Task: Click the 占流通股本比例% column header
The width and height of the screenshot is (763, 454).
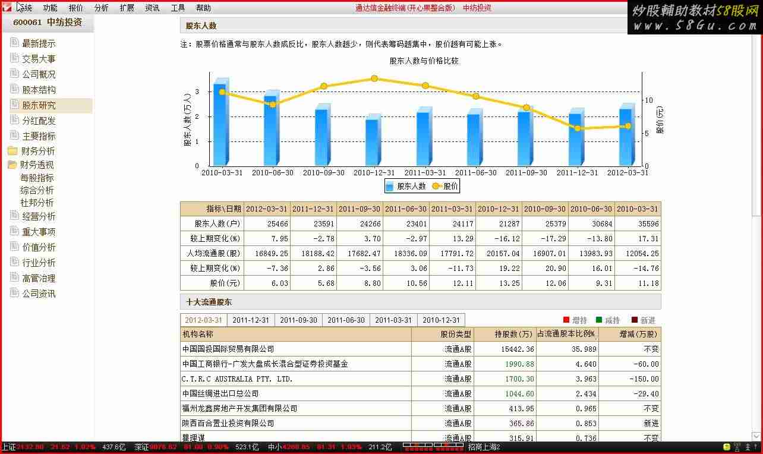Action: [566, 334]
